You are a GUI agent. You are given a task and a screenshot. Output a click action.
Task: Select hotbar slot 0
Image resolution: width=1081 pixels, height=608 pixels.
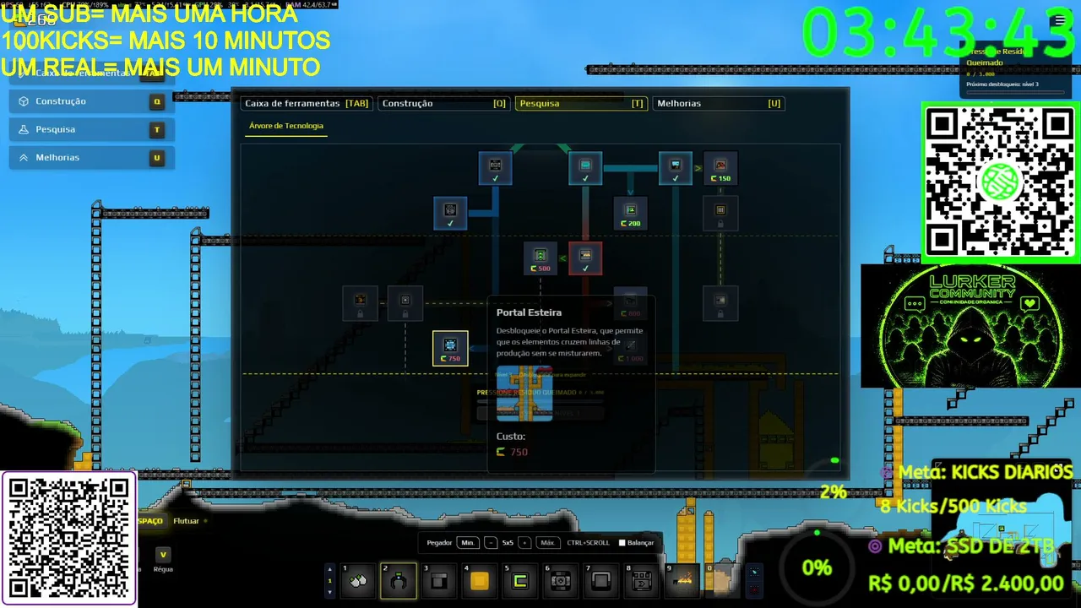tap(722, 581)
